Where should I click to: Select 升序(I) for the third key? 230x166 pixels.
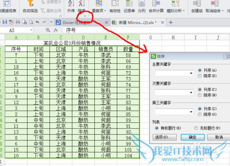[x=200, y=109]
